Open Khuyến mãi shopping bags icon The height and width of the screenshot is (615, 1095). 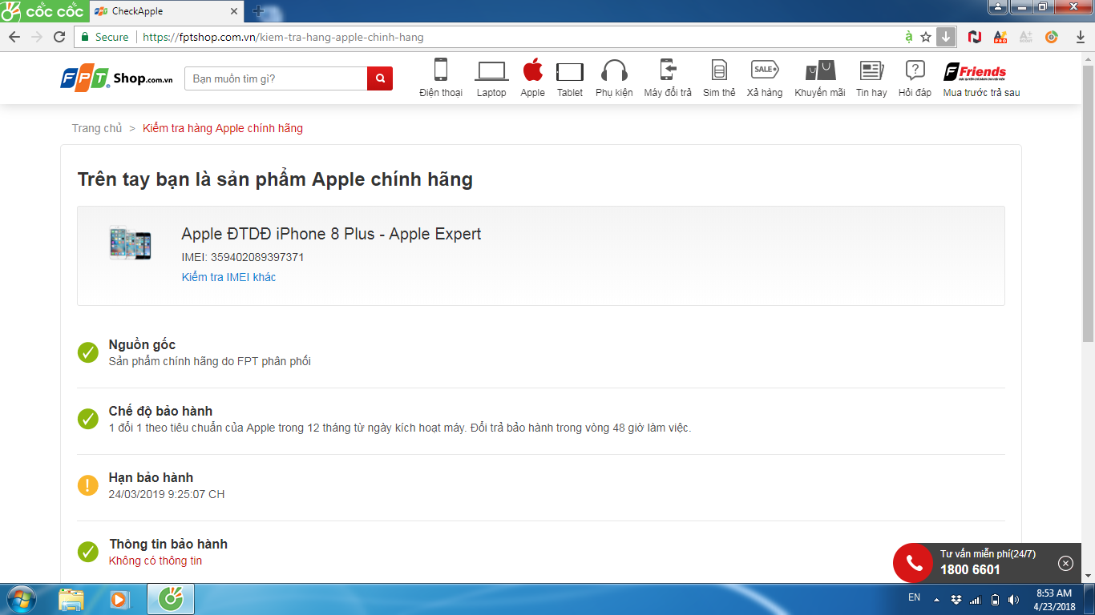pyautogui.click(x=820, y=78)
